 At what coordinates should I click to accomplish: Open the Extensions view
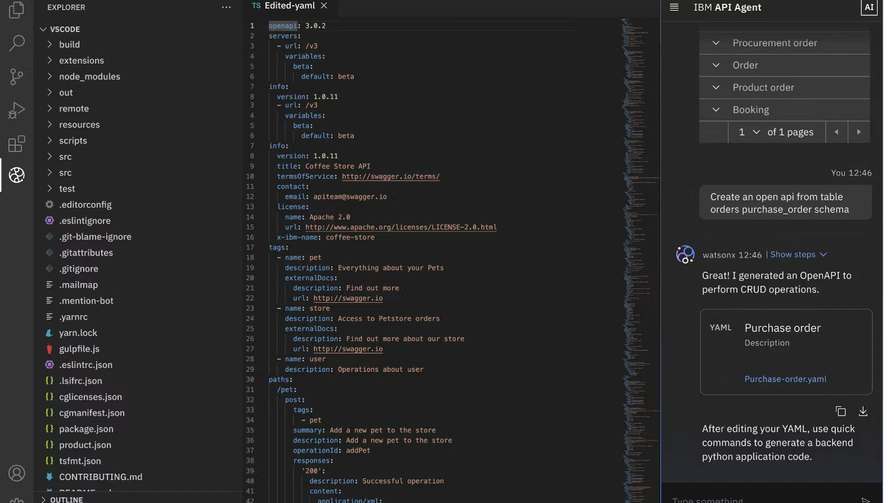pos(17,143)
